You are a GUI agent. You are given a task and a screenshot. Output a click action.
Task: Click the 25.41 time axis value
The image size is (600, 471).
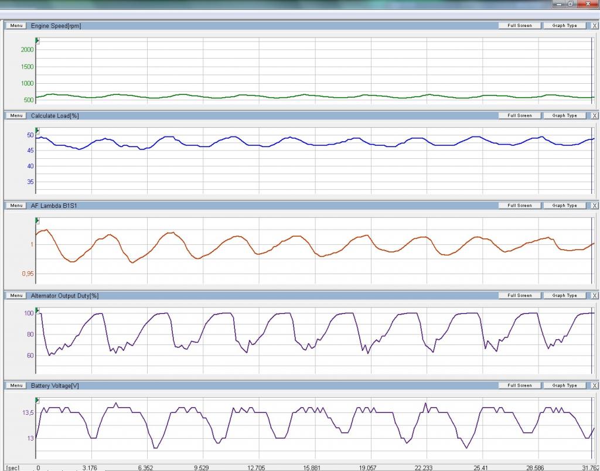[x=480, y=468]
